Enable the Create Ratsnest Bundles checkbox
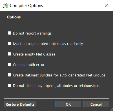 pos(9,75)
